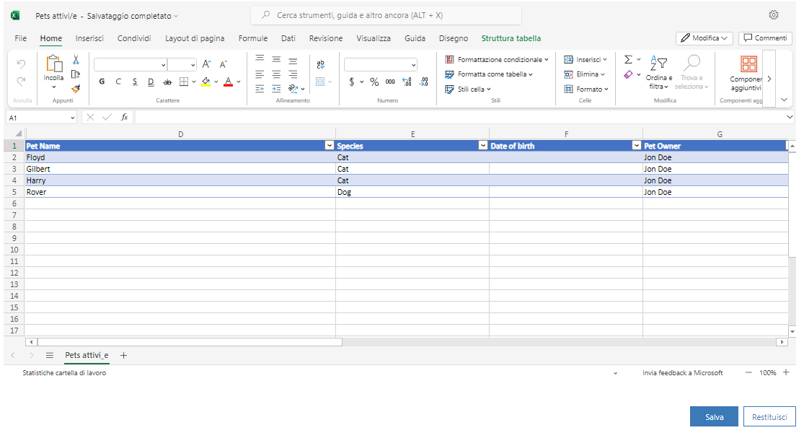This screenshot has height=438, width=804.
Task: Apply currency dollar format
Action: (x=352, y=82)
